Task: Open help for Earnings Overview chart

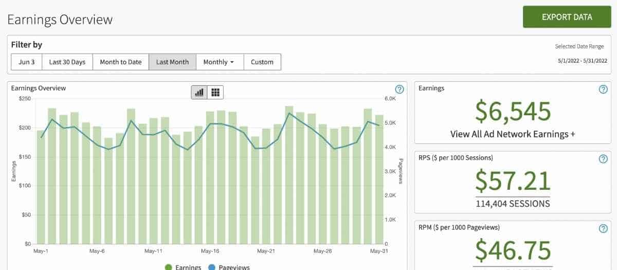Action: click(398, 89)
